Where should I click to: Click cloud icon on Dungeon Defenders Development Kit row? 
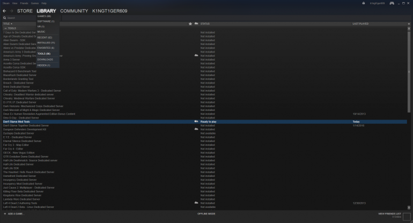coord(196,129)
